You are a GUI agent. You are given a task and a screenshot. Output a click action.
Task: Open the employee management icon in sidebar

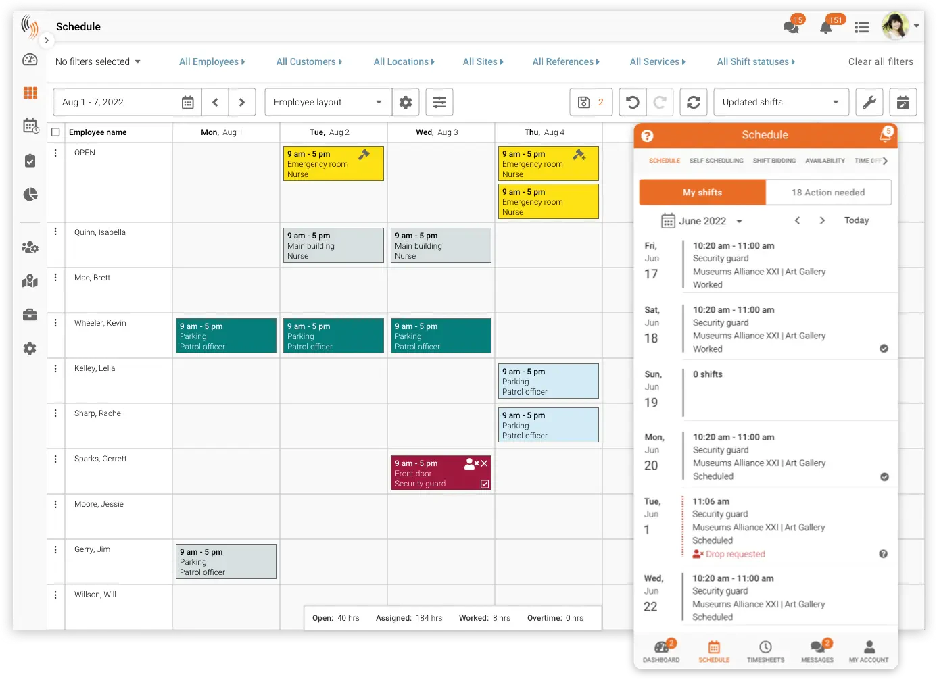pos(30,247)
